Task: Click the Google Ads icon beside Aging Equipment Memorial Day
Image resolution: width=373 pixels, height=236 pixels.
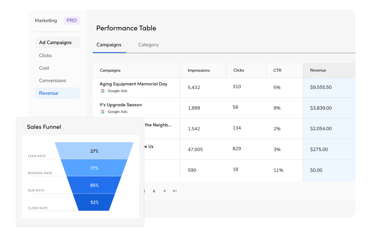Action: point(103,91)
